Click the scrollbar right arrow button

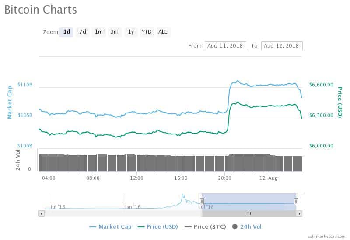pyautogui.click(x=299, y=214)
